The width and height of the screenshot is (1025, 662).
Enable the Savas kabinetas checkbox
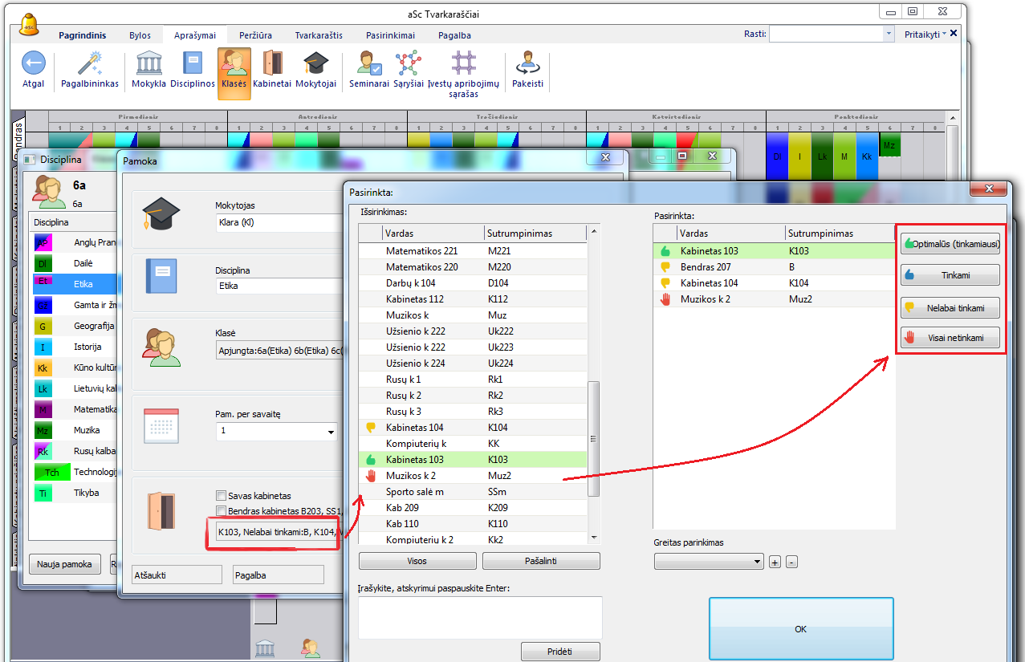pos(222,496)
